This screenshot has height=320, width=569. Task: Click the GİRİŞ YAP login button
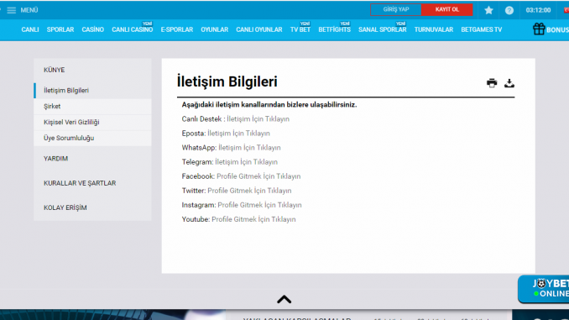tap(396, 10)
